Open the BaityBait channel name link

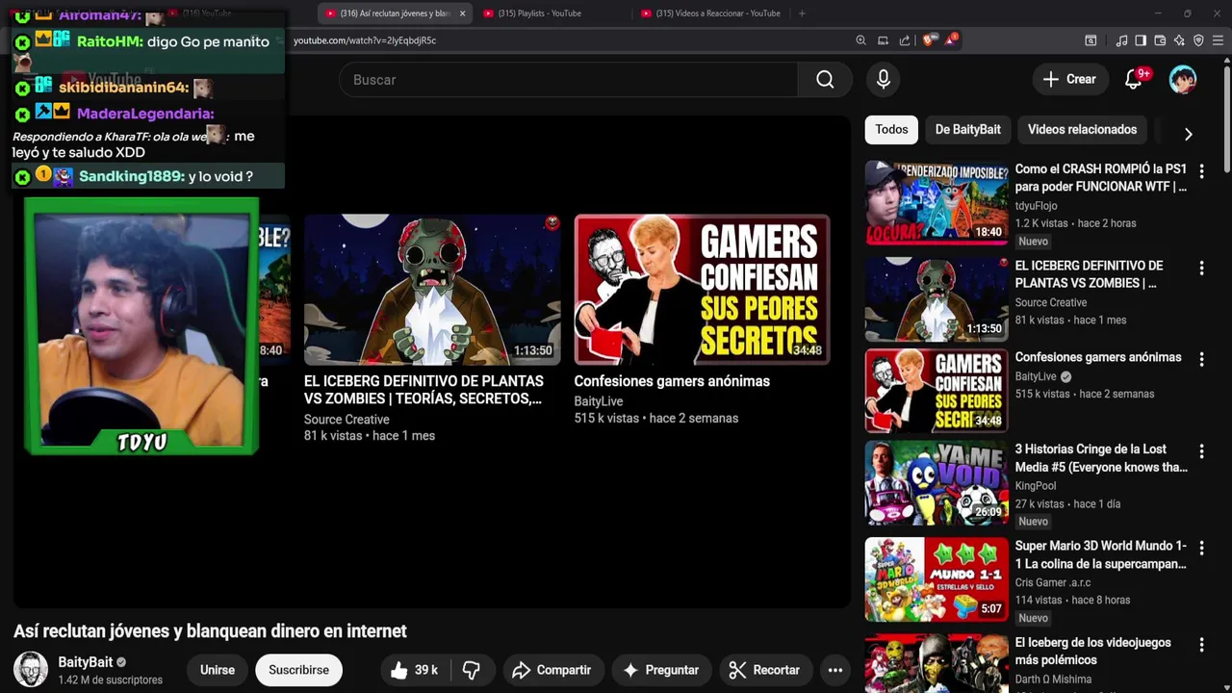86,662
